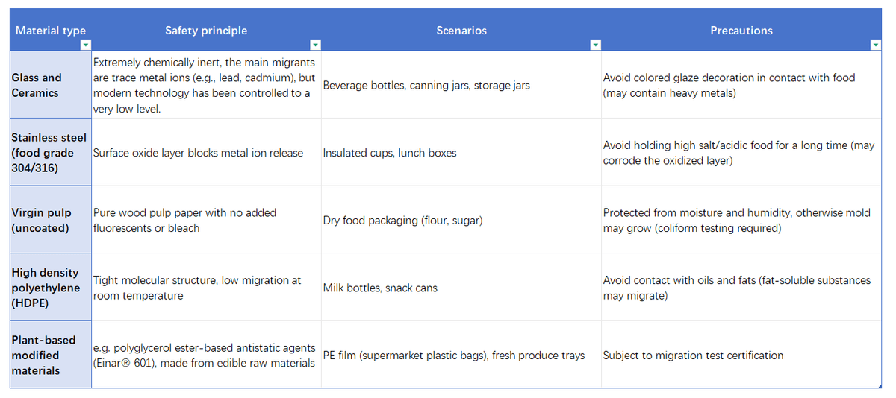Select the Safety principle header cell

pyautogui.click(x=206, y=30)
